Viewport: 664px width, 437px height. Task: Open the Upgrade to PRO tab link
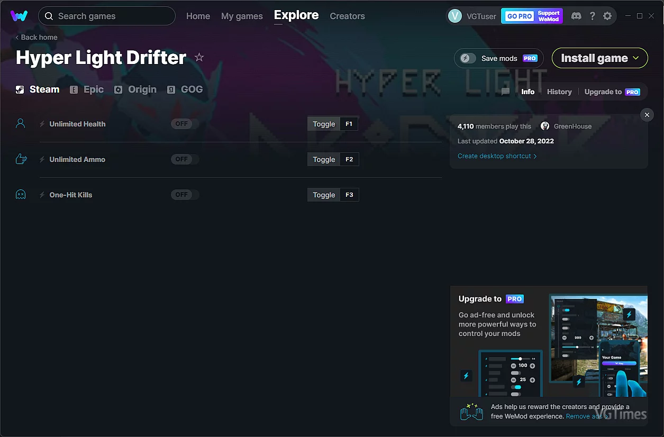pyautogui.click(x=612, y=92)
